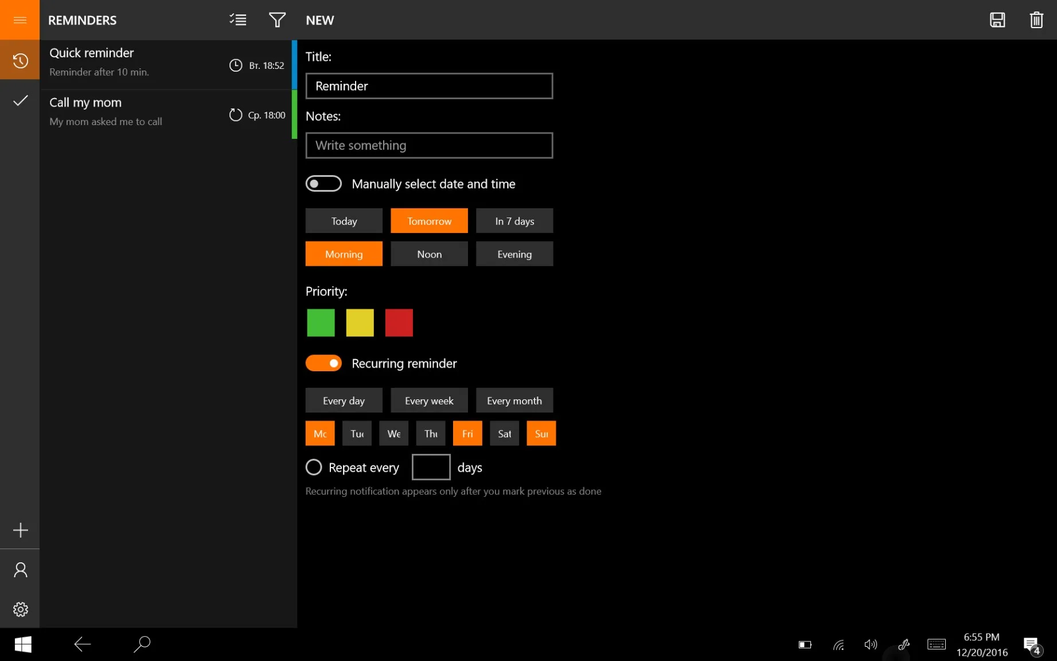This screenshot has width=1057, height=661.
Task: Toggle Monday in weekday selection
Action: (x=320, y=434)
